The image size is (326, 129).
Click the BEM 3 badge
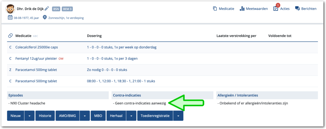click(x=67, y=9)
